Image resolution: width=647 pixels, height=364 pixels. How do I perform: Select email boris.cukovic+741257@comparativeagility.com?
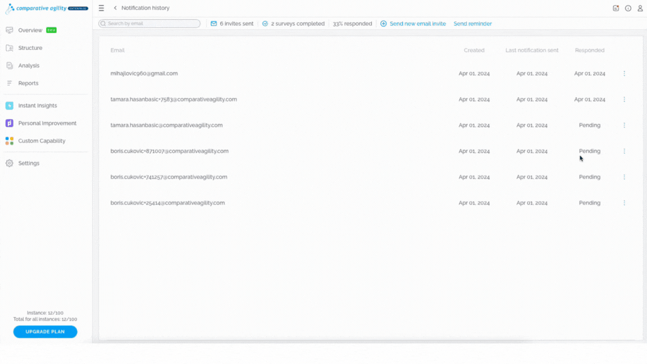pos(168,177)
